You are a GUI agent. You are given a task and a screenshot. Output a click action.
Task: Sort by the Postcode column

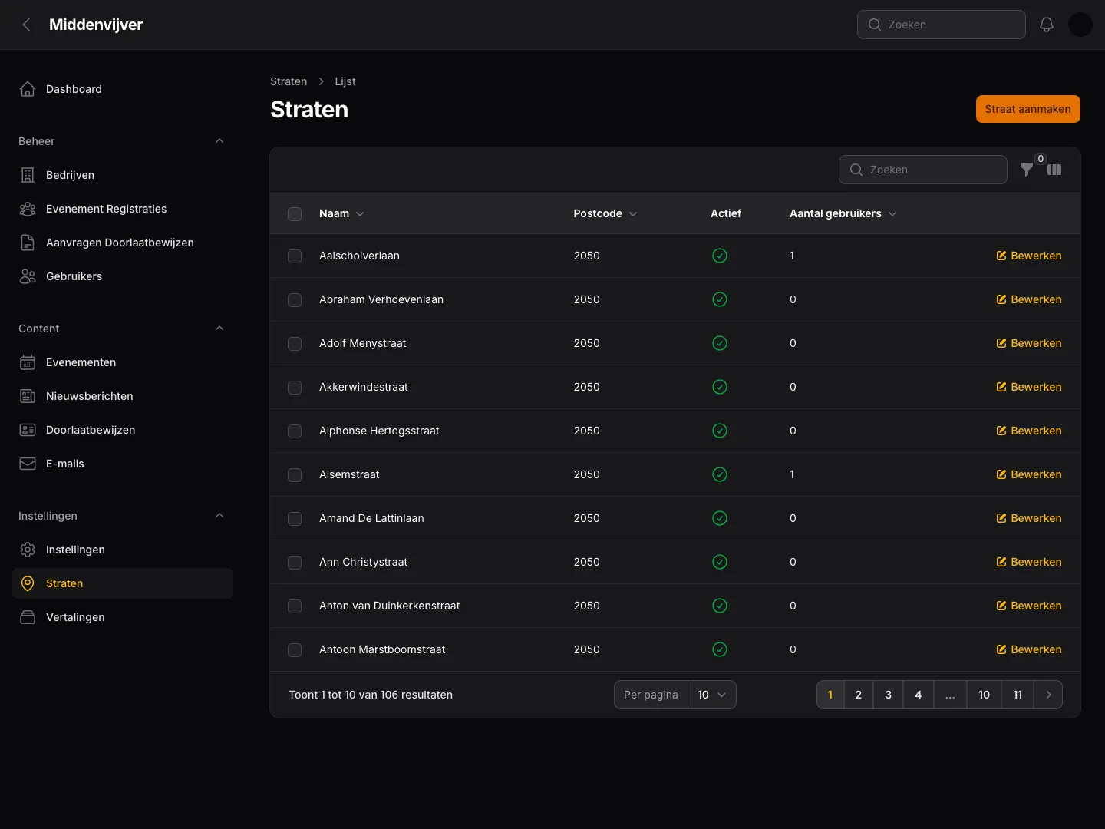[605, 213]
